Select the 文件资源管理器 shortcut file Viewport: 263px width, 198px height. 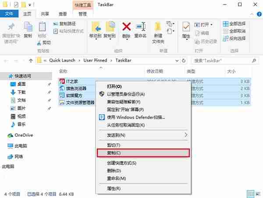click(80, 103)
